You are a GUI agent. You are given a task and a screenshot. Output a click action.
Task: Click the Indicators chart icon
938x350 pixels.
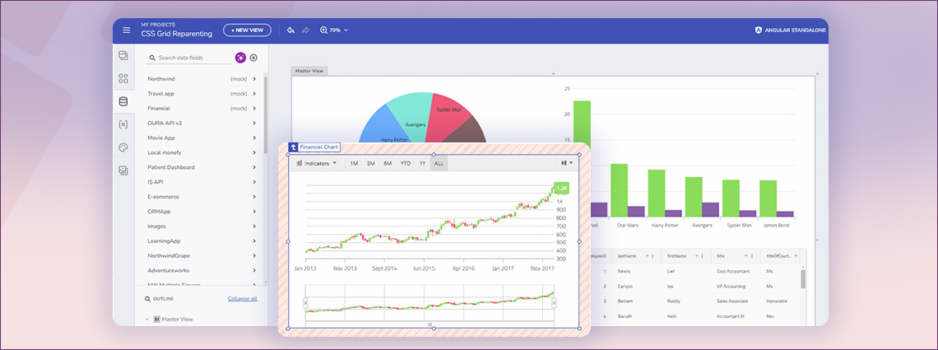coord(299,163)
